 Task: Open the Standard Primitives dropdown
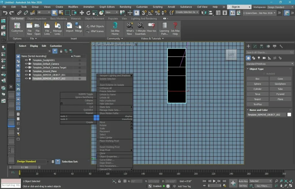coord(270,64)
